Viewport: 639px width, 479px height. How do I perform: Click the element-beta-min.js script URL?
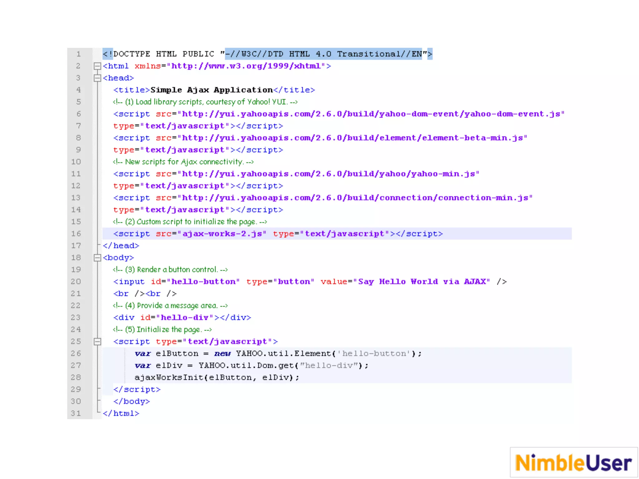tap(353, 138)
